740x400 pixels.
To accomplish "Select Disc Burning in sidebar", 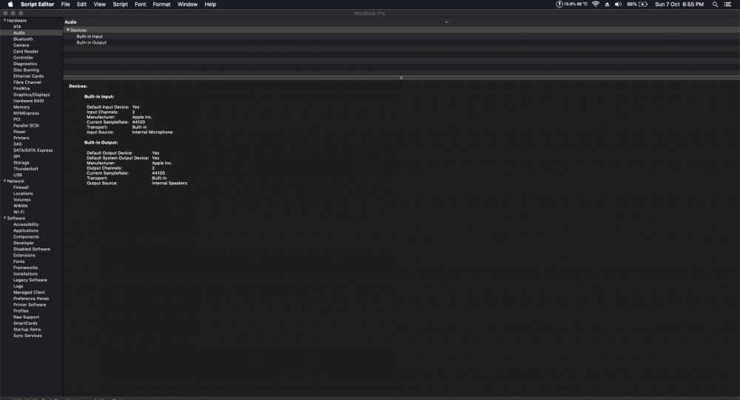I will 26,70.
